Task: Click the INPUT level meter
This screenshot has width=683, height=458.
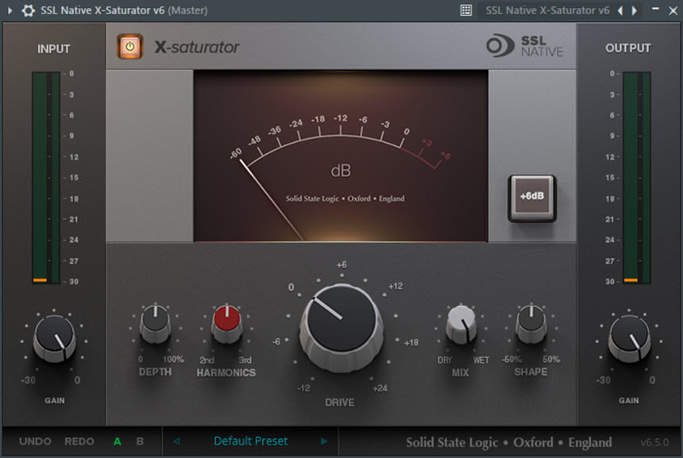Action: click(x=46, y=178)
